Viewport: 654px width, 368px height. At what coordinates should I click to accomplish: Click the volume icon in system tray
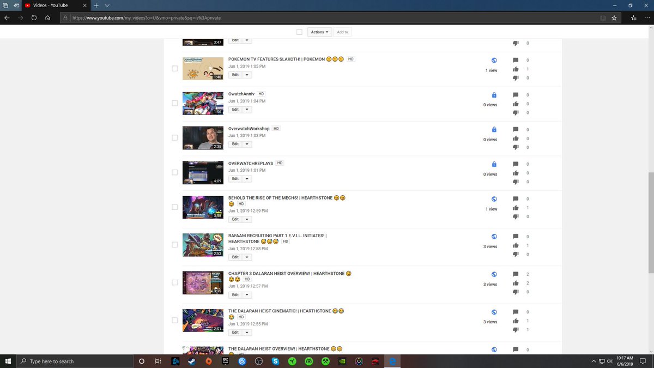coord(609,361)
